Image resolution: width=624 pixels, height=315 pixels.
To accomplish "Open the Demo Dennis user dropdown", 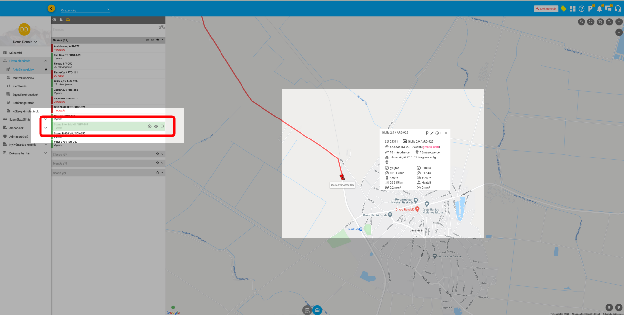I will pyautogui.click(x=24, y=42).
